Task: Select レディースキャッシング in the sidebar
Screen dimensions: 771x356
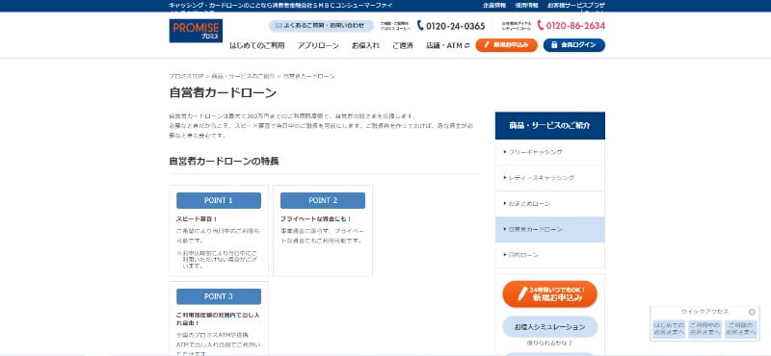Action: point(549,178)
